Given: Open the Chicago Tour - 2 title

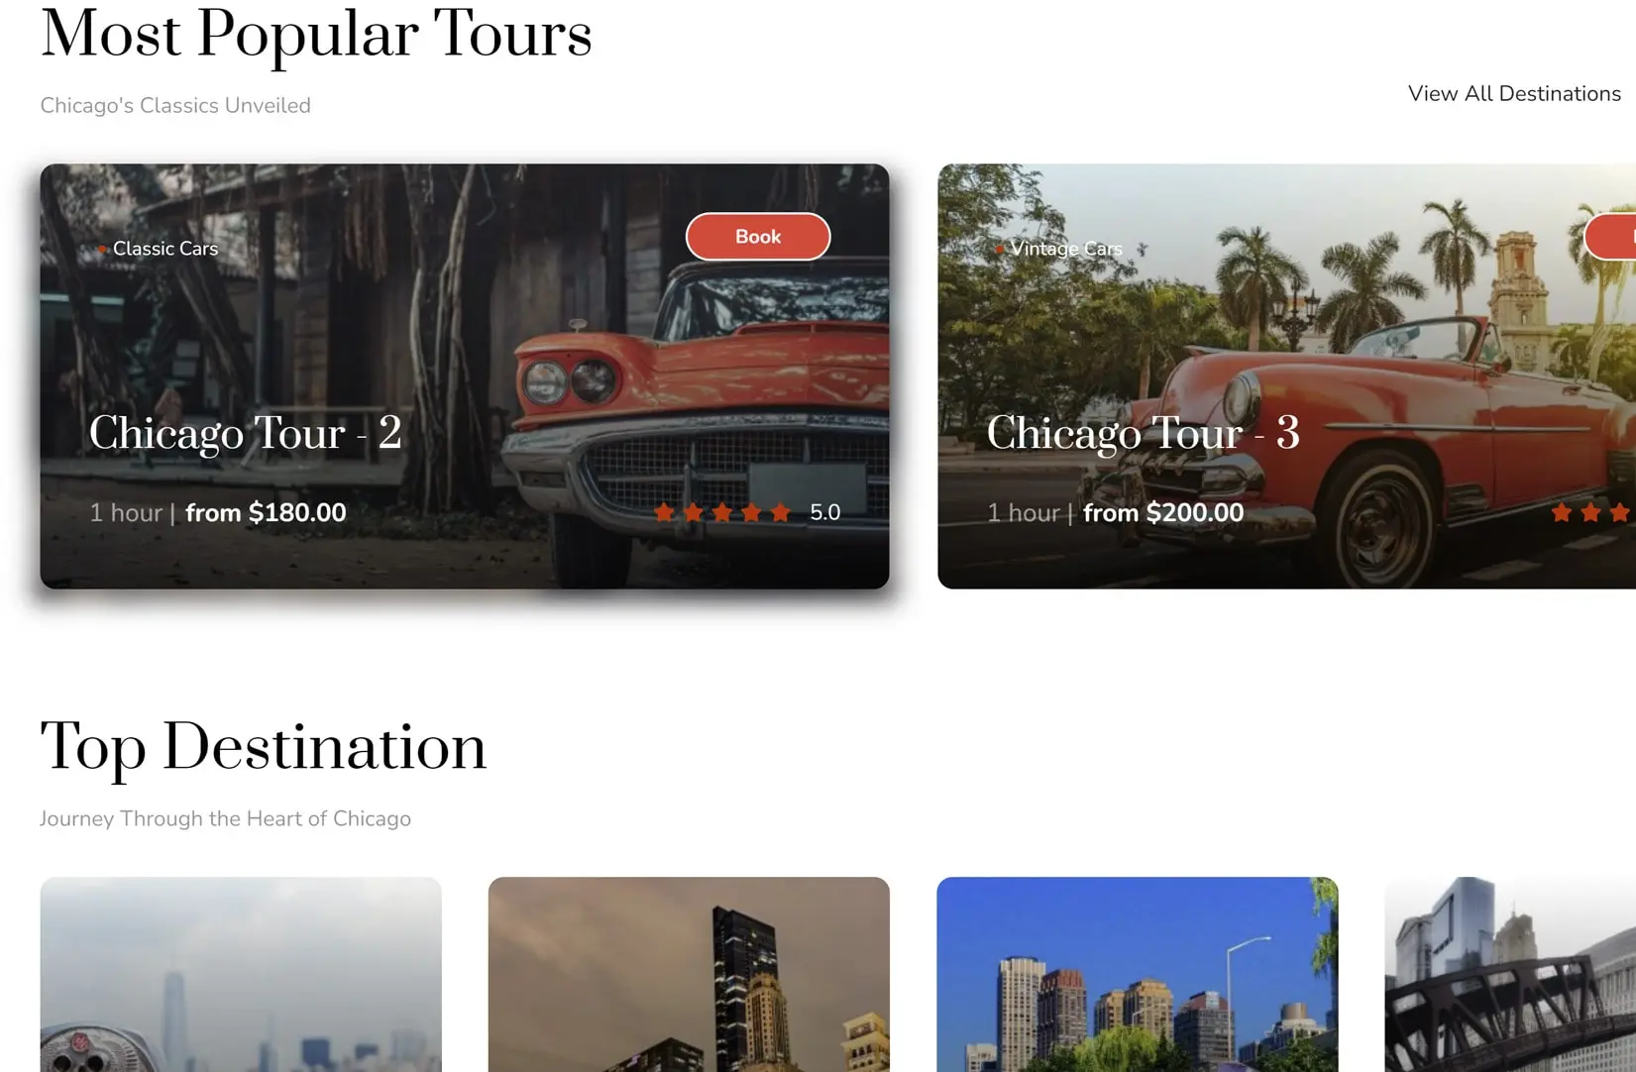Looking at the screenshot, I should [246, 433].
